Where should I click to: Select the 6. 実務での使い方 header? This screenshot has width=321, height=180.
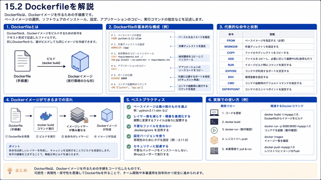pos(261,100)
